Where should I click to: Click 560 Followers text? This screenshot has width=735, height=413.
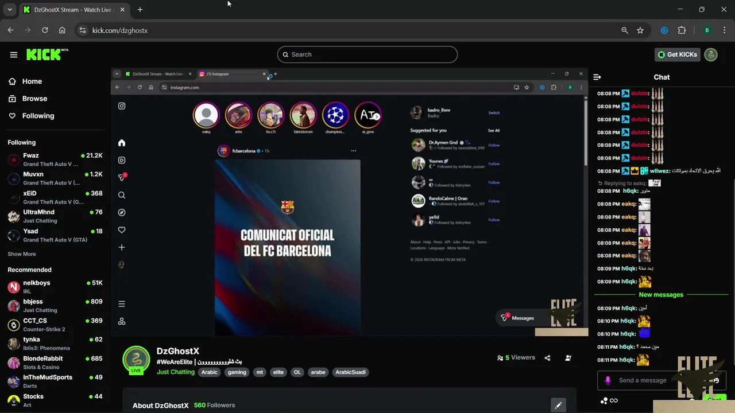pos(214,405)
